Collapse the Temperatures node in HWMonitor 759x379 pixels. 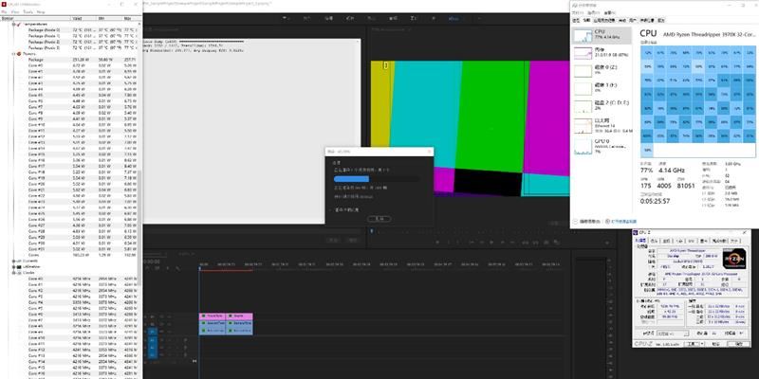point(13,24)
